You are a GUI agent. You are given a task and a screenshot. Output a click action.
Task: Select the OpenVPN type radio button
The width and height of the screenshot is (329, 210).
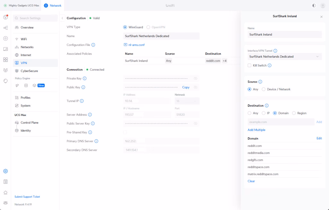148,27
